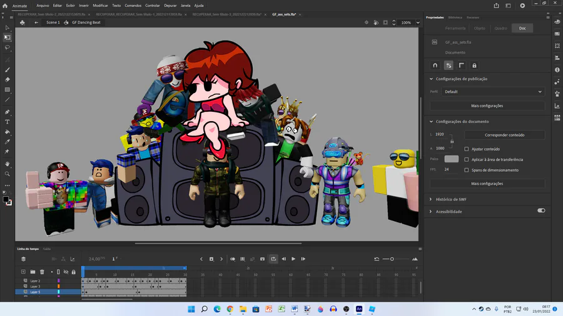Select the Lasso tool
Image resolution: width=563 pixels, height=316 pixels.
coord(8,47)
